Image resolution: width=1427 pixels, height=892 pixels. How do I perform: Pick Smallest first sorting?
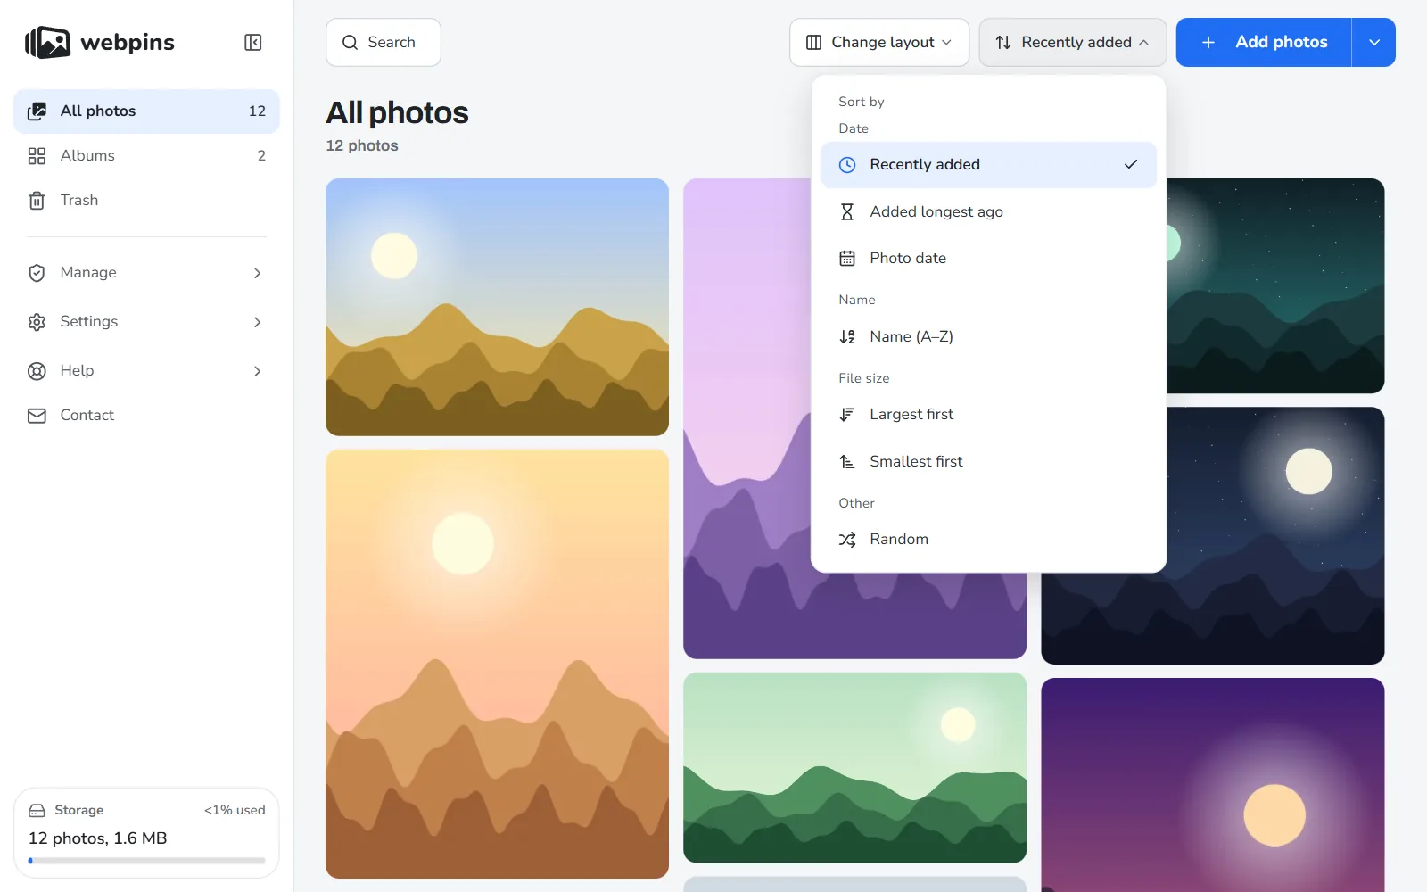click(988, 462)
